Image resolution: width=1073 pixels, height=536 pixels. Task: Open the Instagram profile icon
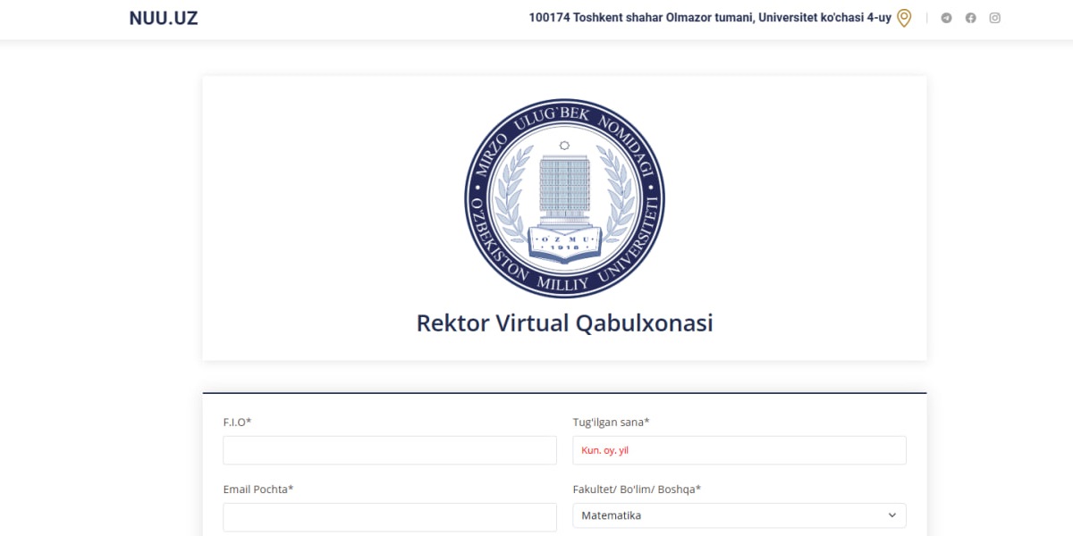click(x=994, y=18)
